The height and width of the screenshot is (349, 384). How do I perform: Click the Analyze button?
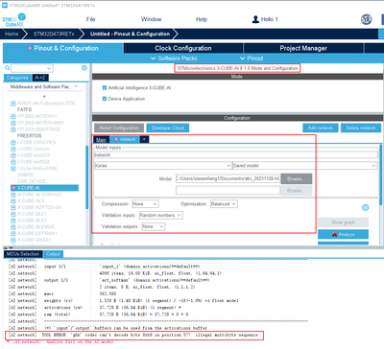pos(343,234)
